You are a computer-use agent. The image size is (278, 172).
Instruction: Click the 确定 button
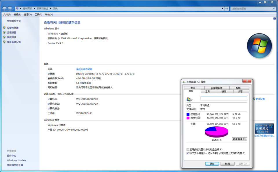(212, 164)
